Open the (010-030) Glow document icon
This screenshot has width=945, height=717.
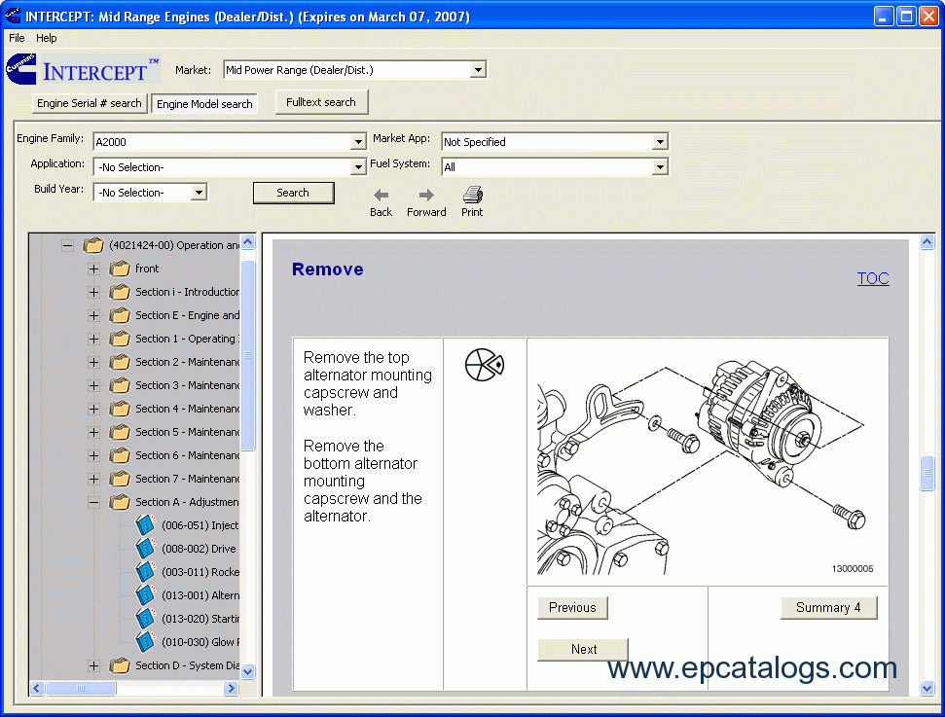(x=145, y=642)
